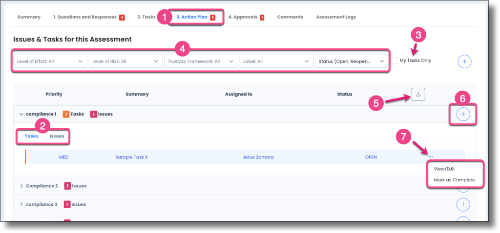Open TrustArc Framework filter dropdown
The image size is (500, 233).
(201, 61)
